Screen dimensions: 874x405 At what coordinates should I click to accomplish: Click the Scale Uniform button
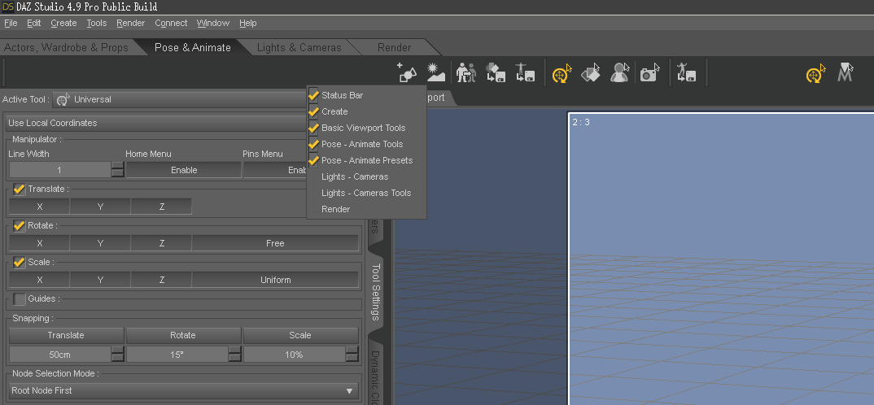[275, 280]
